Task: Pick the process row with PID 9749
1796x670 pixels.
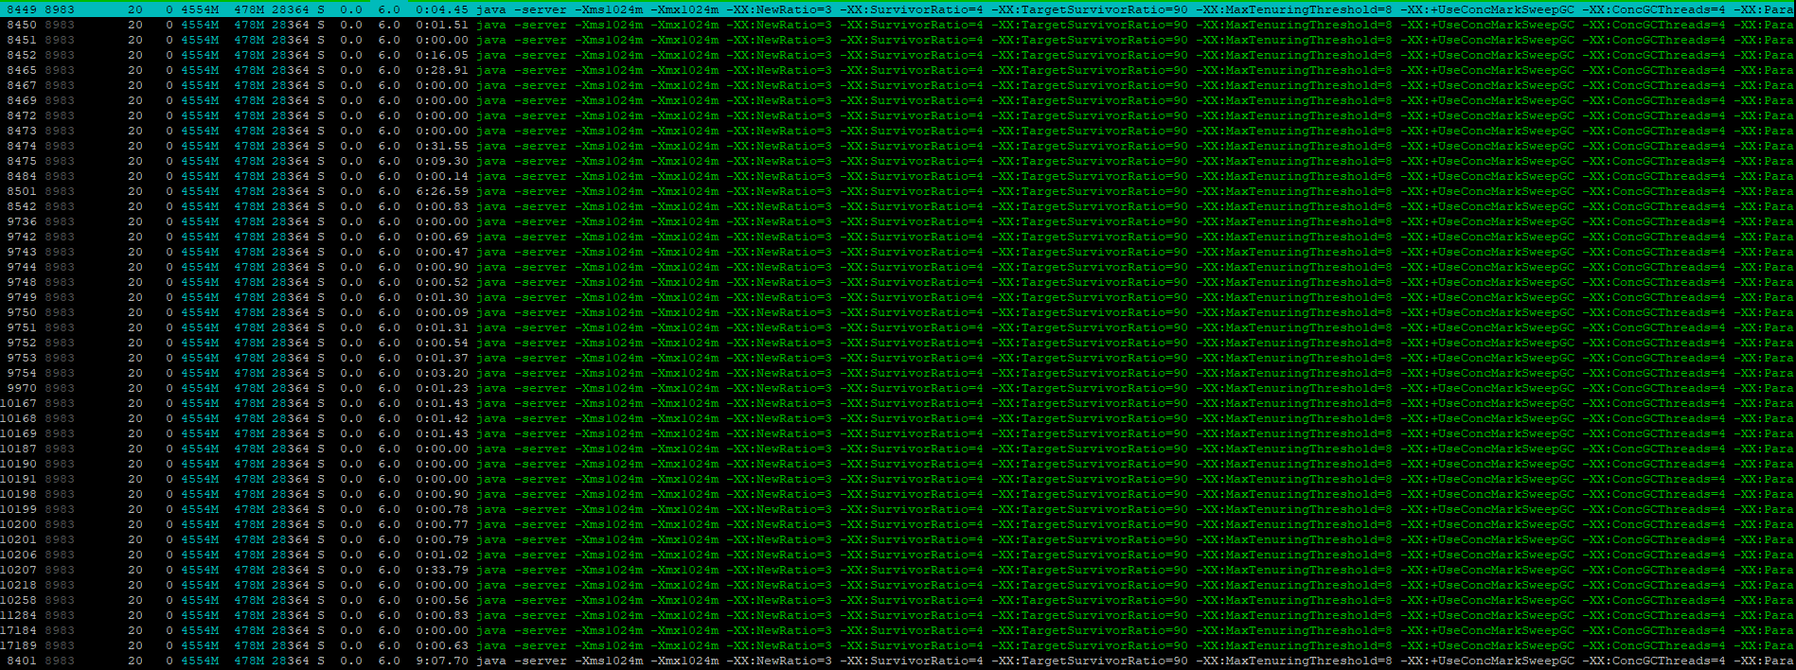Action: click(898, 297)
